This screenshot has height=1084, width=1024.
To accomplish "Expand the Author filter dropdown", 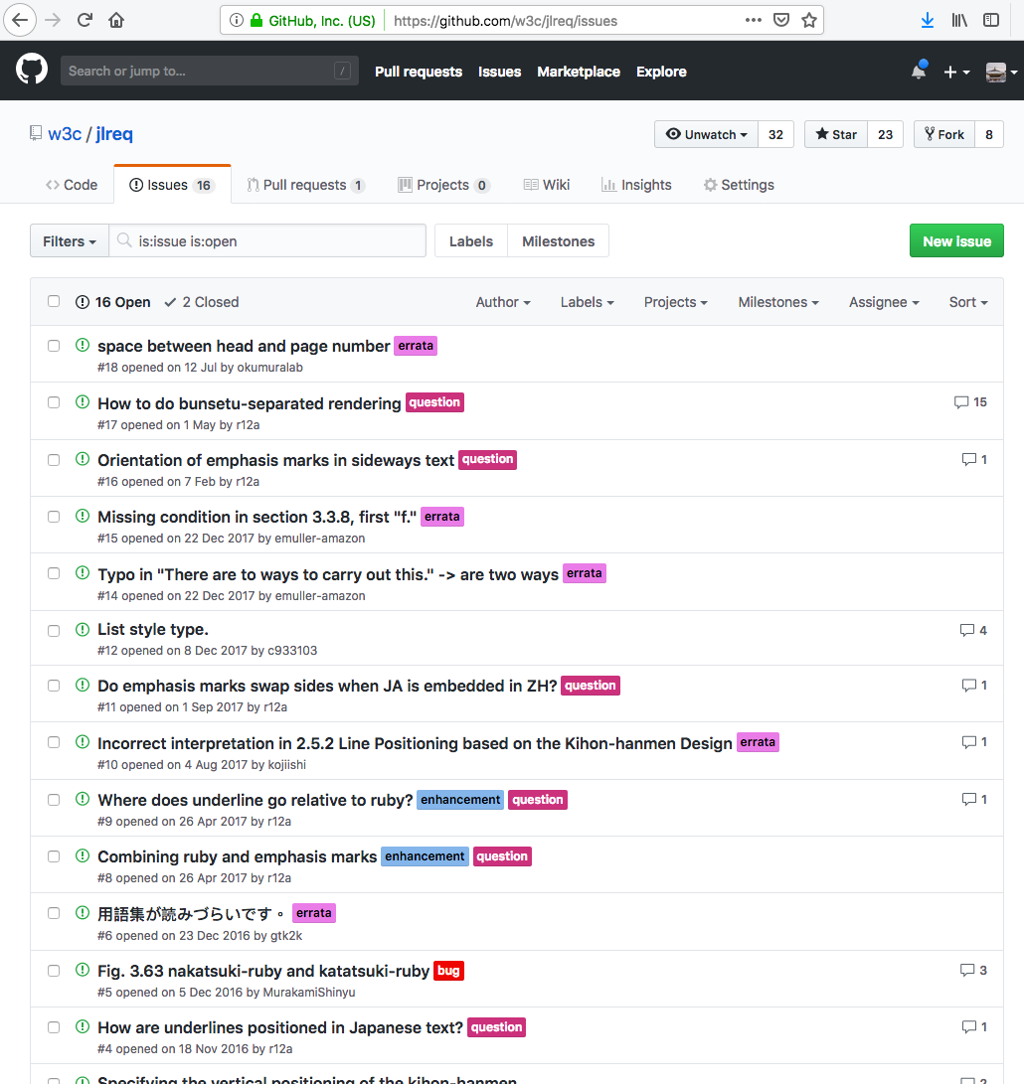I will 502,301.
